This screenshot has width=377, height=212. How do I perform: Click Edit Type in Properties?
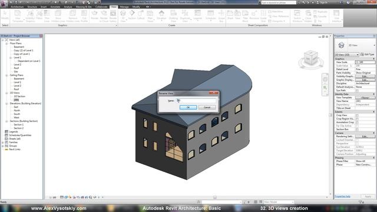pos(368,55)
